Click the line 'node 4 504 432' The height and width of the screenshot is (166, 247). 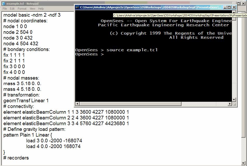pos(21,43)
